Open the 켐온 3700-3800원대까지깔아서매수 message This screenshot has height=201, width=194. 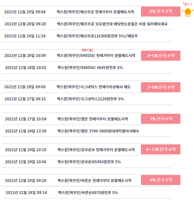click(x=98, y=131)
